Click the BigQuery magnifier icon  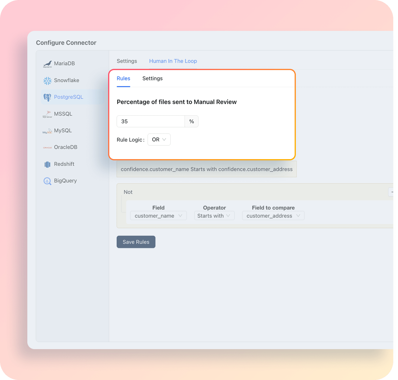tap(48, 181)
